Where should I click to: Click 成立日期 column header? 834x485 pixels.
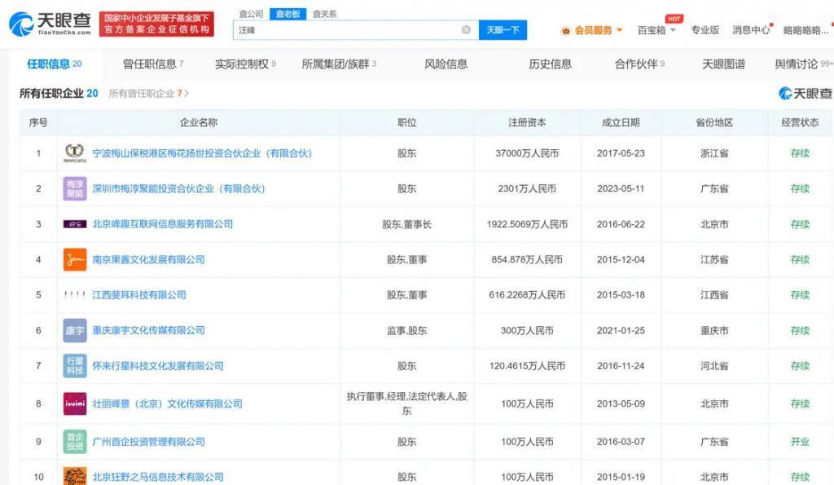coord(620,122)
